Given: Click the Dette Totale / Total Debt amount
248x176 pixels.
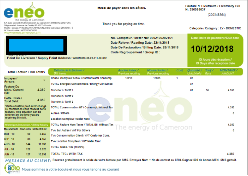Looking at the screenshot, I should [x=41, y=100].
